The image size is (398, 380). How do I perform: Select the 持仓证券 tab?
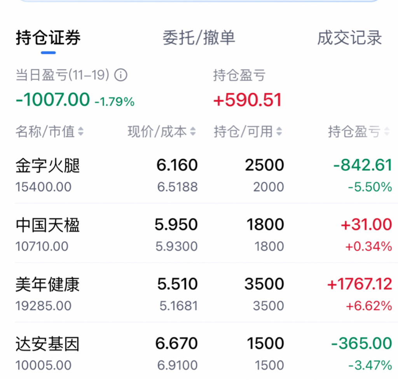click(48, 38)
